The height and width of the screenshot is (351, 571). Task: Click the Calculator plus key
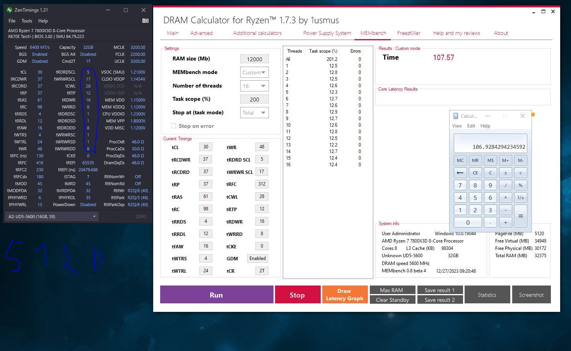click(505, 222)
